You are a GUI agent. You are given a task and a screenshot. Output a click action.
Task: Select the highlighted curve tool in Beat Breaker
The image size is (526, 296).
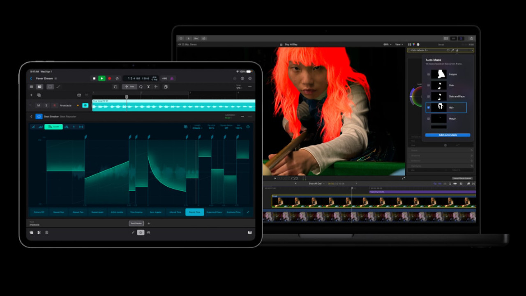(53, 127)
